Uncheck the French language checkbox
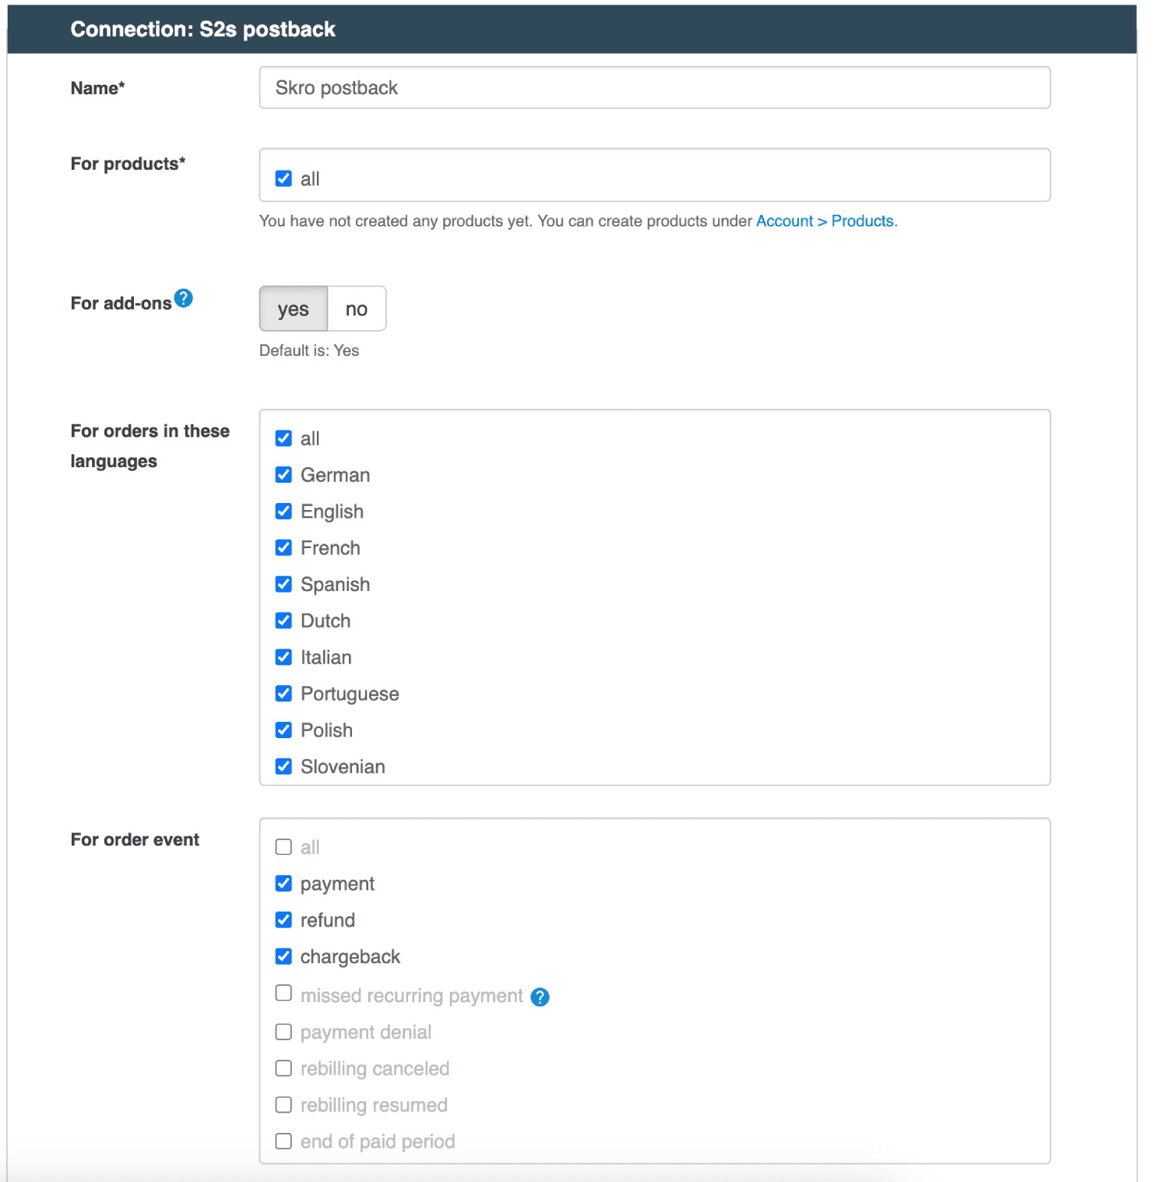1168x1182 pixels. [x=283, y=548]
